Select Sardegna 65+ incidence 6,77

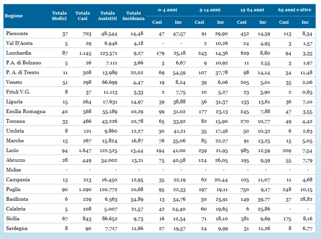(x=308, y=229)
